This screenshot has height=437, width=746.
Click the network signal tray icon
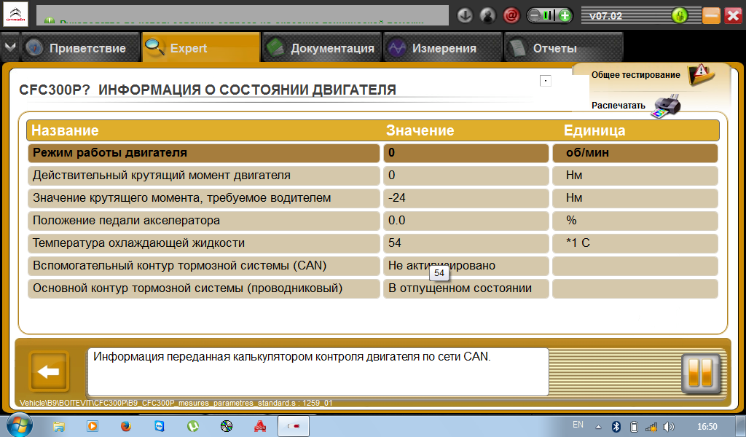coord(651,427)
